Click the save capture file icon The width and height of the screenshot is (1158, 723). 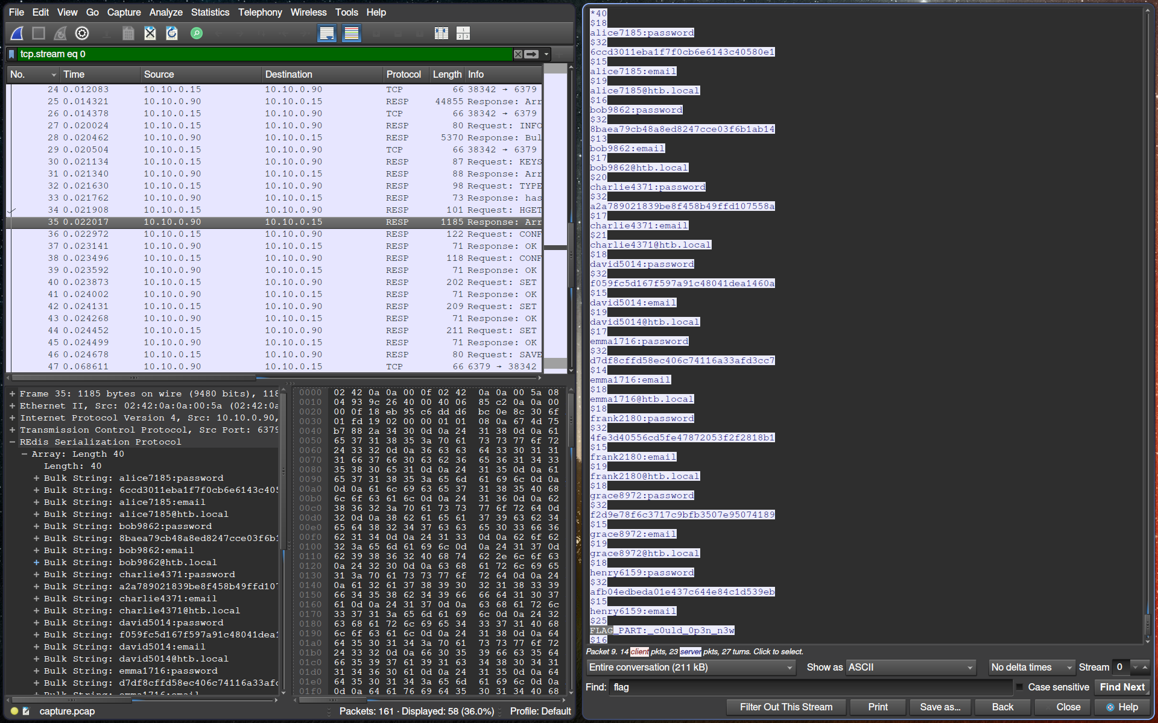coord(128,34)
